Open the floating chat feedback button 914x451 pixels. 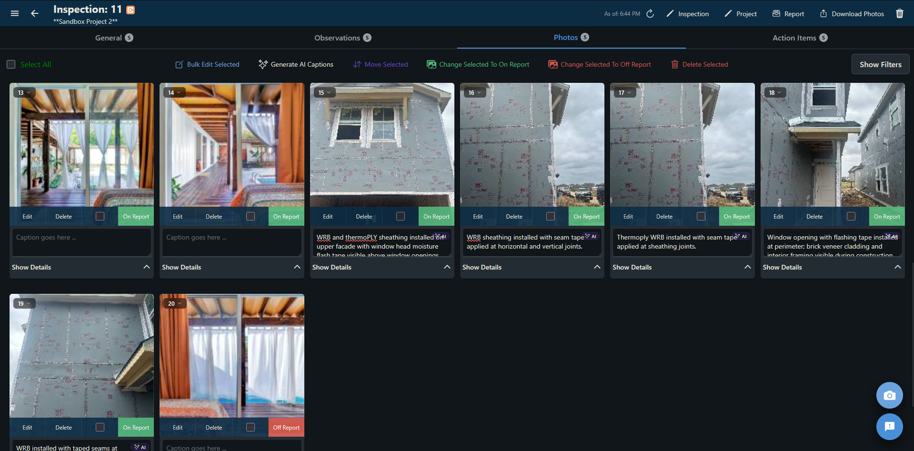point(889,426)
